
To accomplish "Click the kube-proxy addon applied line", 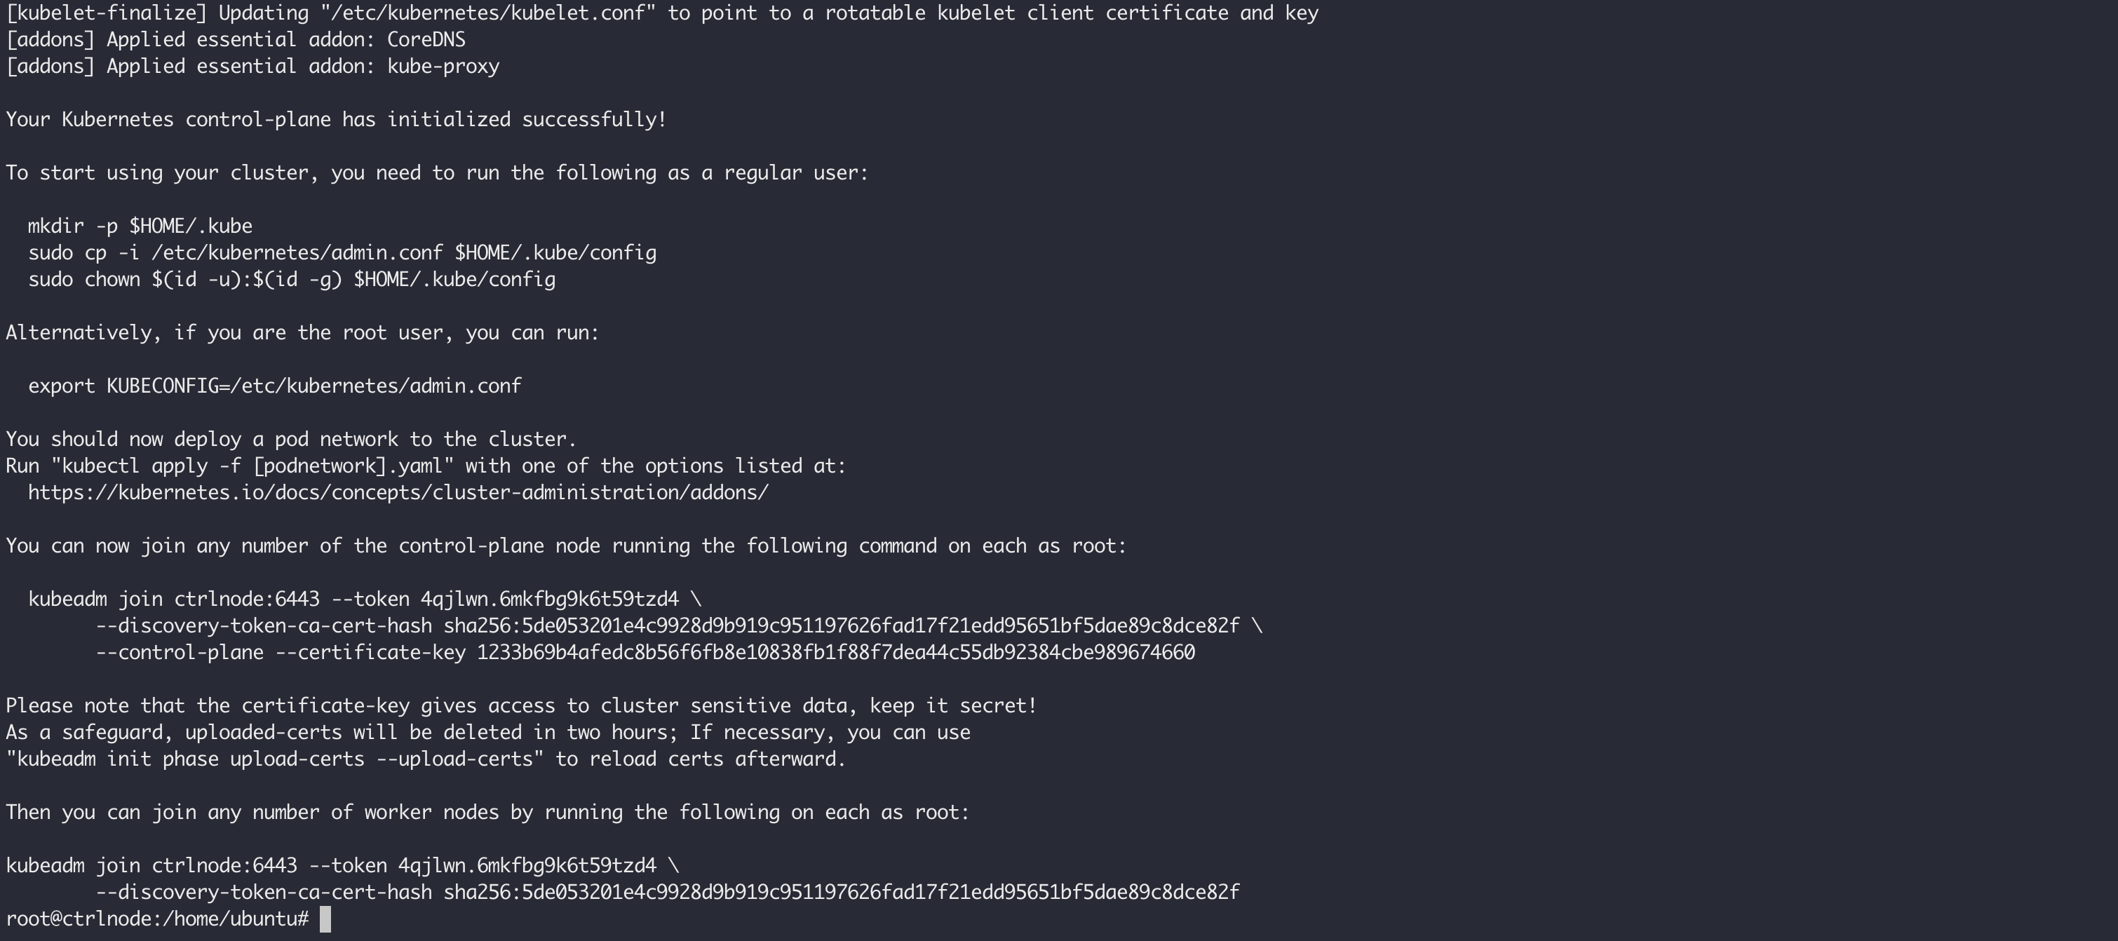I will (x=252, y=67).
